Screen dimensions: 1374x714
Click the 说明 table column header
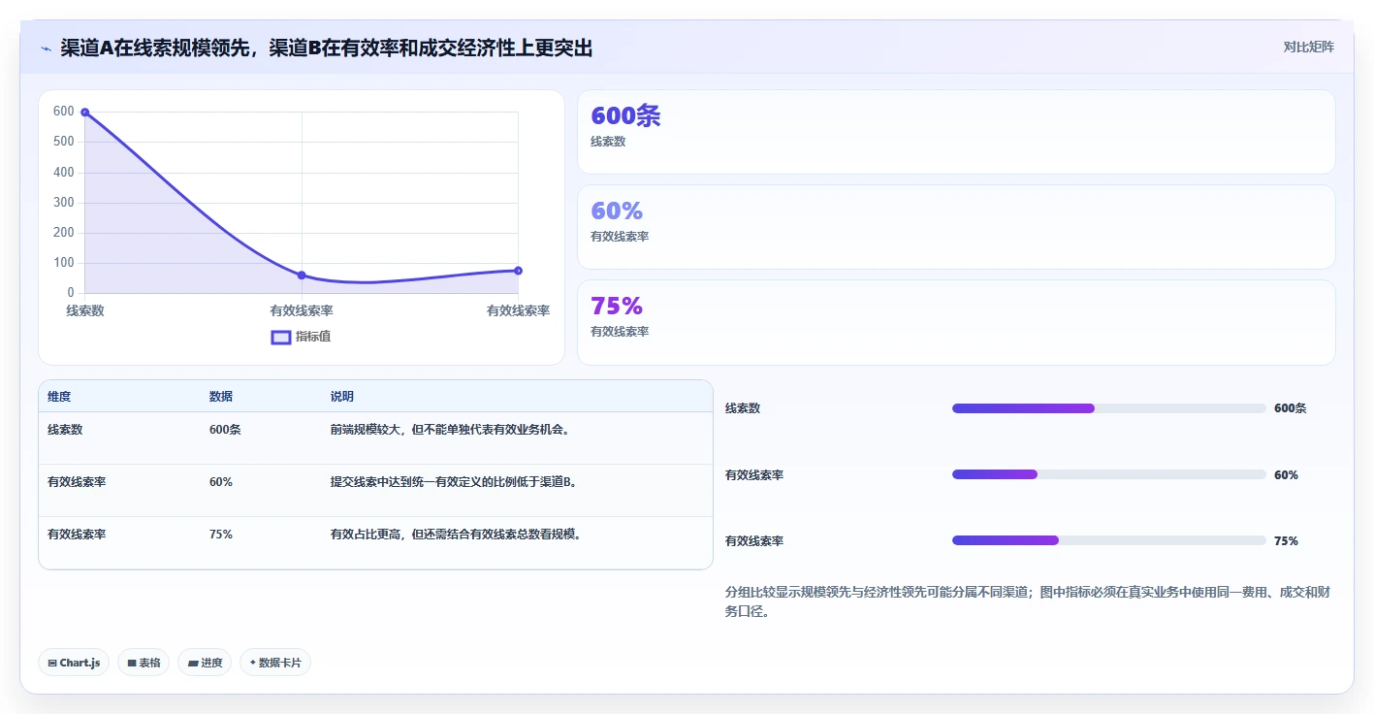click(x=342, y=397)
